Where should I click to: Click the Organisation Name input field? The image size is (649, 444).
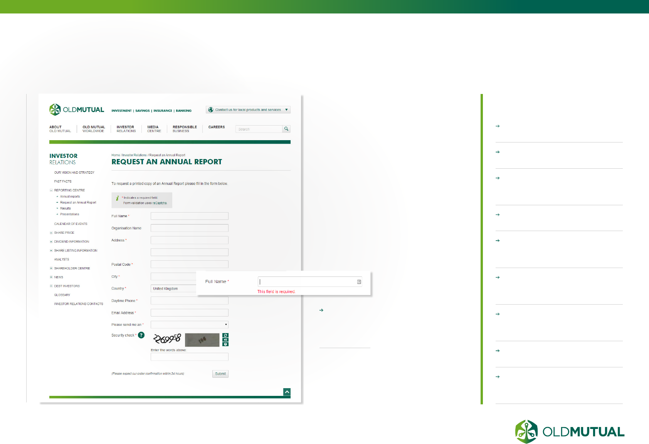click(190, 228)
